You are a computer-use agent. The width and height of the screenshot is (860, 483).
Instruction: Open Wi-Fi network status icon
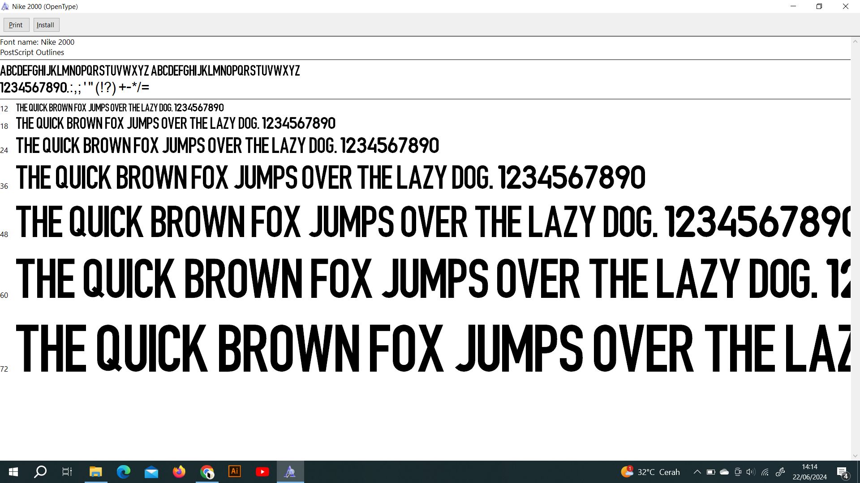(765, 472)
